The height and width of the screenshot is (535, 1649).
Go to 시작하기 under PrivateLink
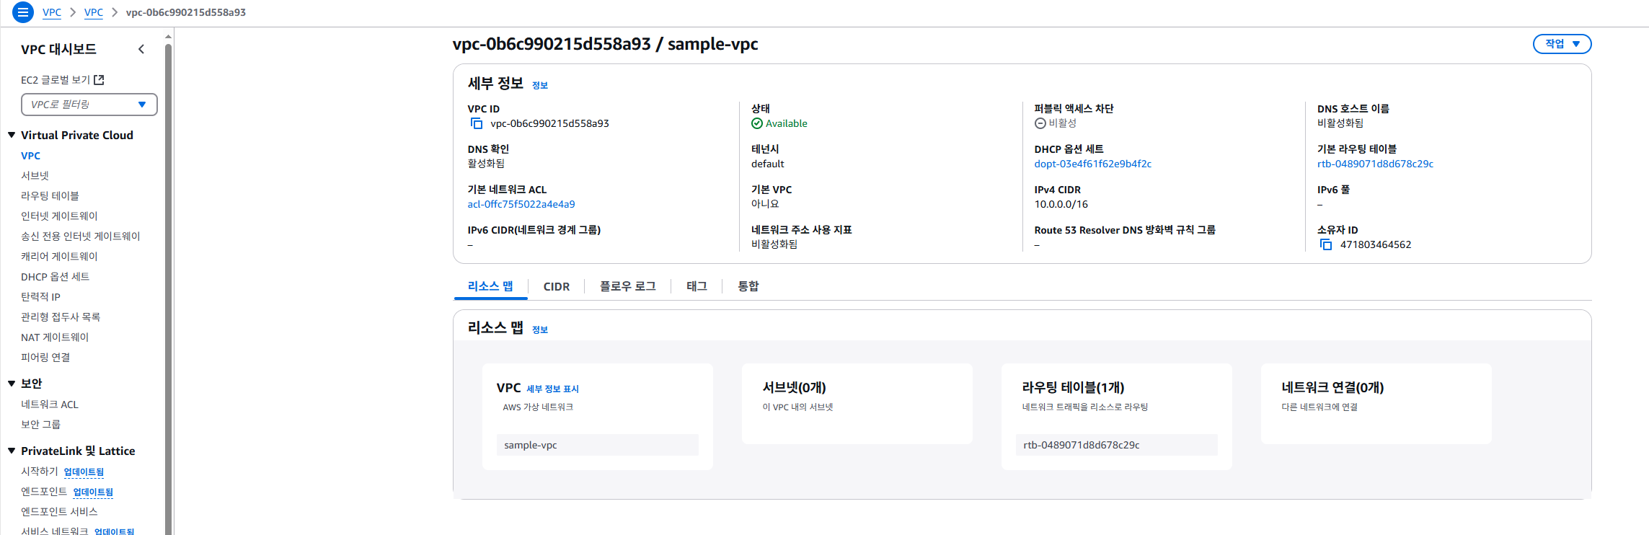[39, 472]
